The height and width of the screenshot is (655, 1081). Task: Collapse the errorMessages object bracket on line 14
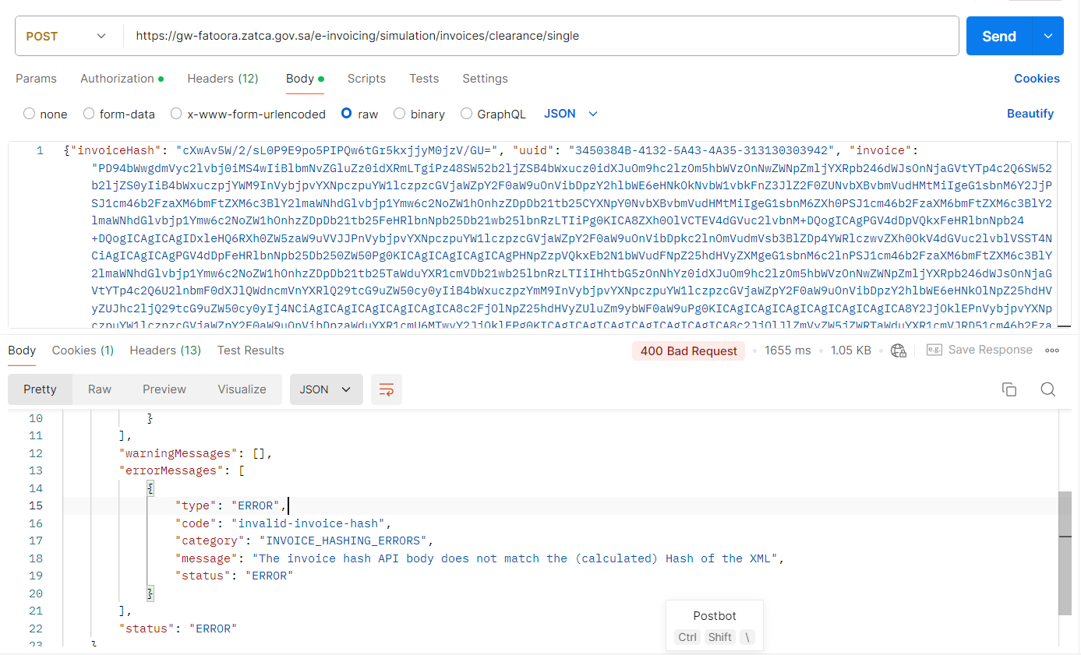[150, 488]
